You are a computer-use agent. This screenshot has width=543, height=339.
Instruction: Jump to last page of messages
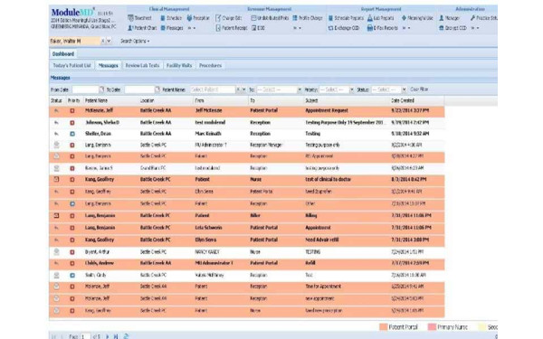pos(116,336)
